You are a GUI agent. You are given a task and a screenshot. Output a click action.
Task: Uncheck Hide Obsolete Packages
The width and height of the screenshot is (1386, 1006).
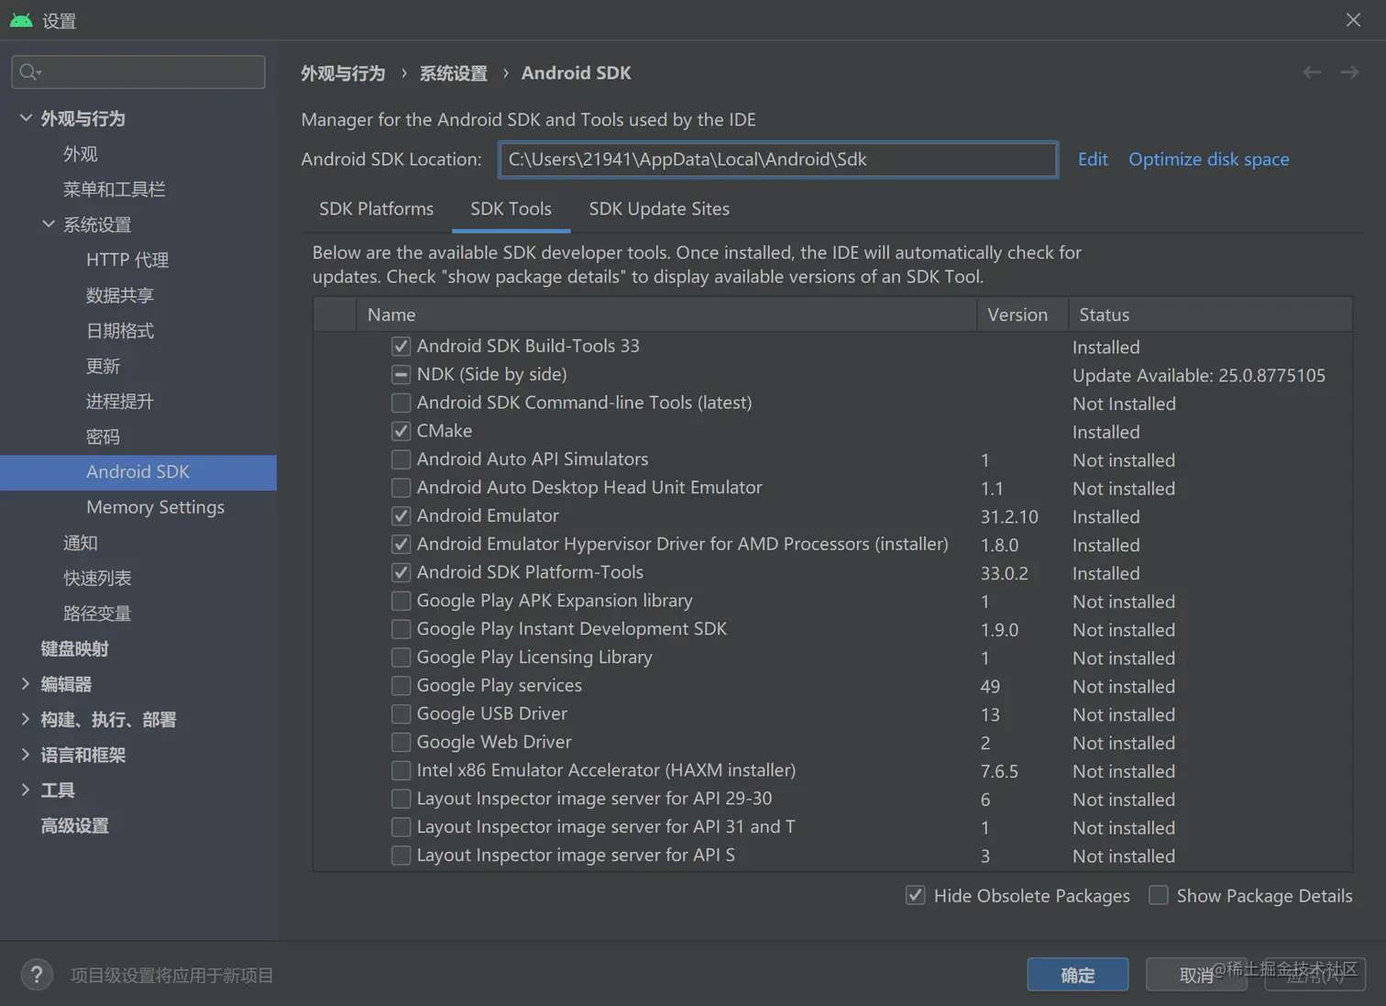pos(915,895)
